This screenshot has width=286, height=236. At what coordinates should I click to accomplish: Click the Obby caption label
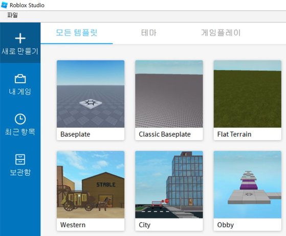tap(226, 225)
